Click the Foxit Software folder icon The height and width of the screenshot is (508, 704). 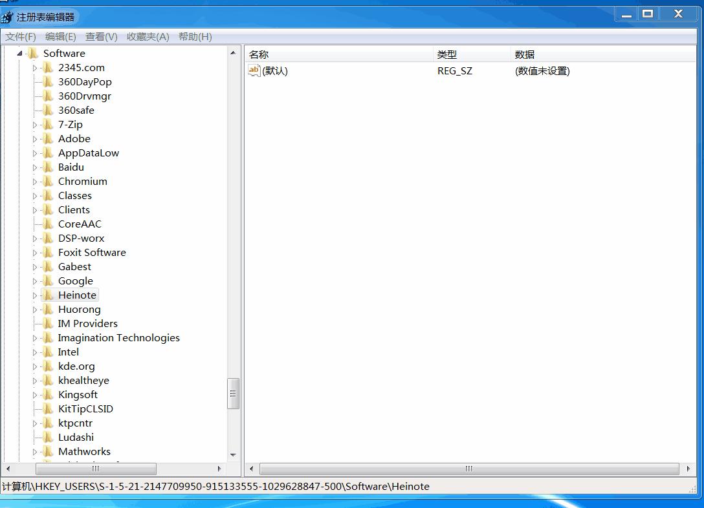48,253
